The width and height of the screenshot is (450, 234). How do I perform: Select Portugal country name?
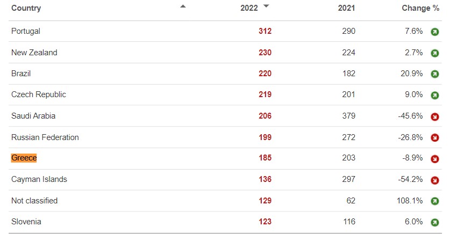click(26, 31)
